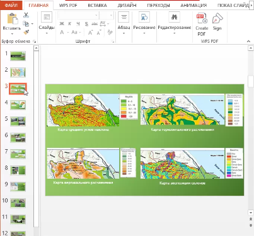Select the Cut scissors icon
Viewport: 254px width, 236px height.
26,15
